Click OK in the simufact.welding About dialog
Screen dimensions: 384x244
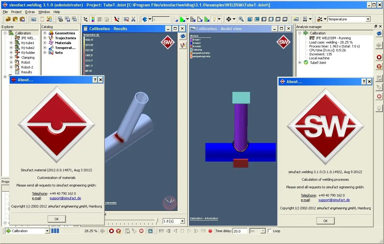click(325, 221)
